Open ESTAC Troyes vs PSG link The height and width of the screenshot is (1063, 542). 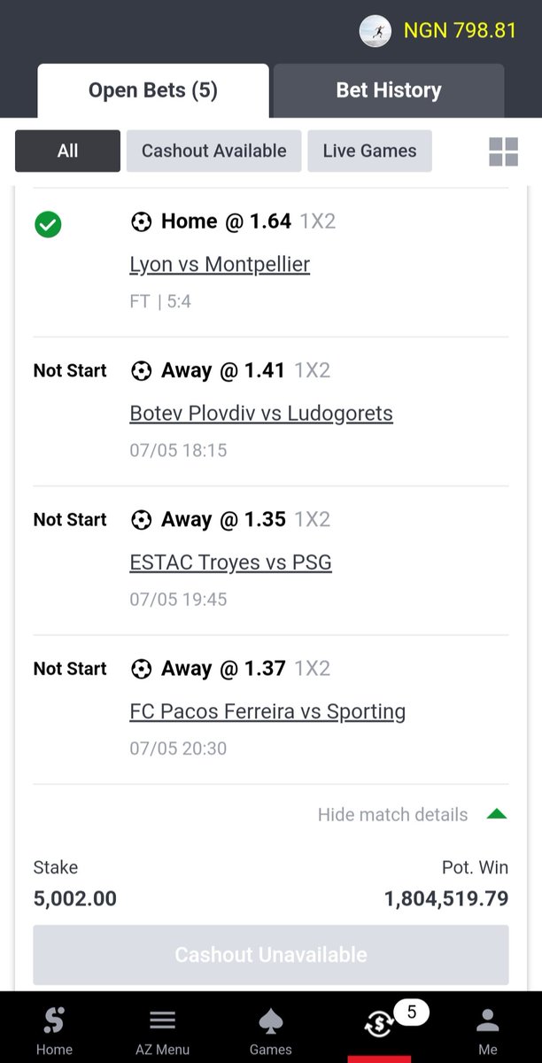coord(230,563)
